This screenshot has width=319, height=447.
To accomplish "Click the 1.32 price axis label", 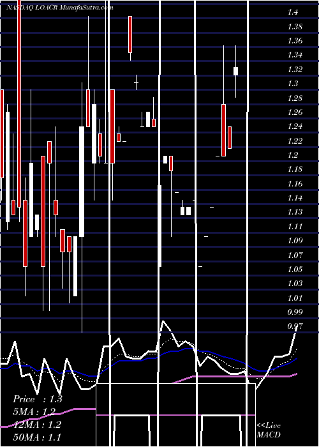I will (x=295, y=70).
